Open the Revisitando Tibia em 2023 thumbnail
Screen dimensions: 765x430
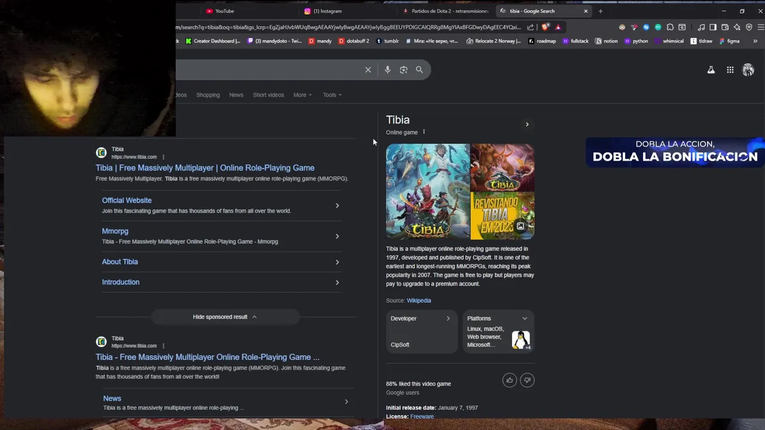click(503, 216)
